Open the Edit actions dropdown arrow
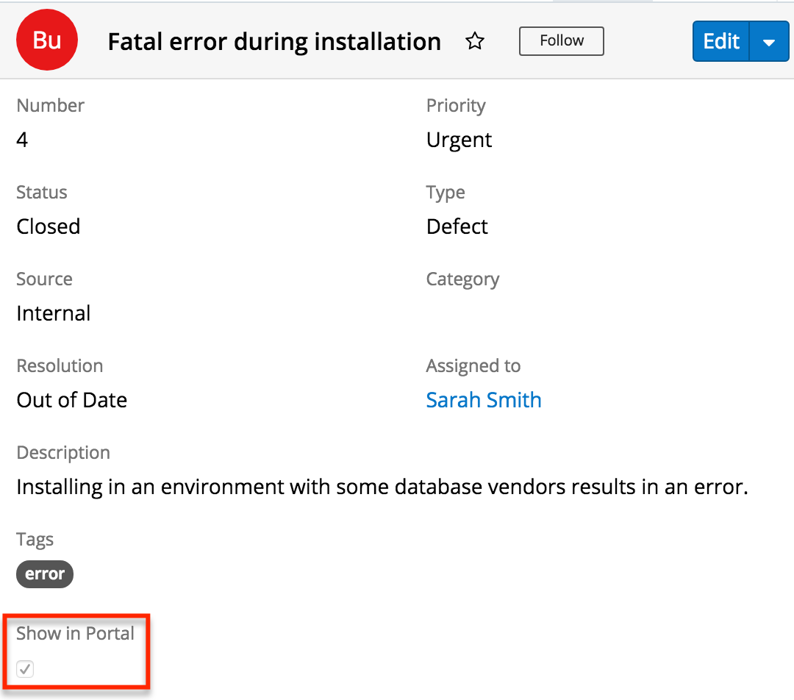 pos(769,42)
